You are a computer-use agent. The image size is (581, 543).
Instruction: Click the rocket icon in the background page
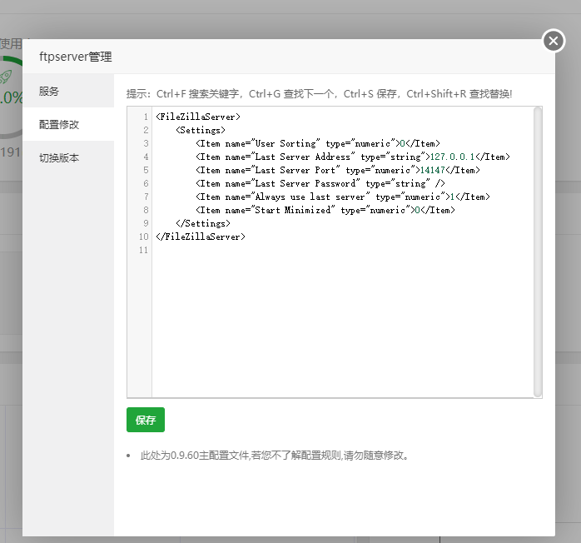7,77
